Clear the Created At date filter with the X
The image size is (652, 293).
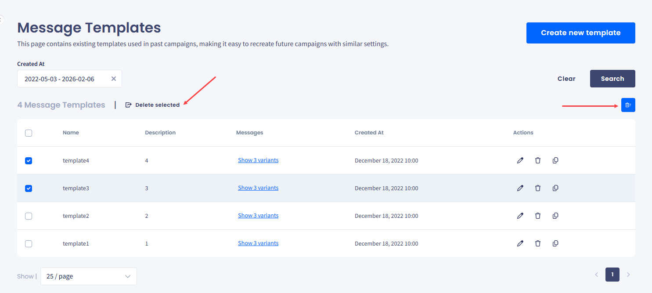(x=114, y=79)
